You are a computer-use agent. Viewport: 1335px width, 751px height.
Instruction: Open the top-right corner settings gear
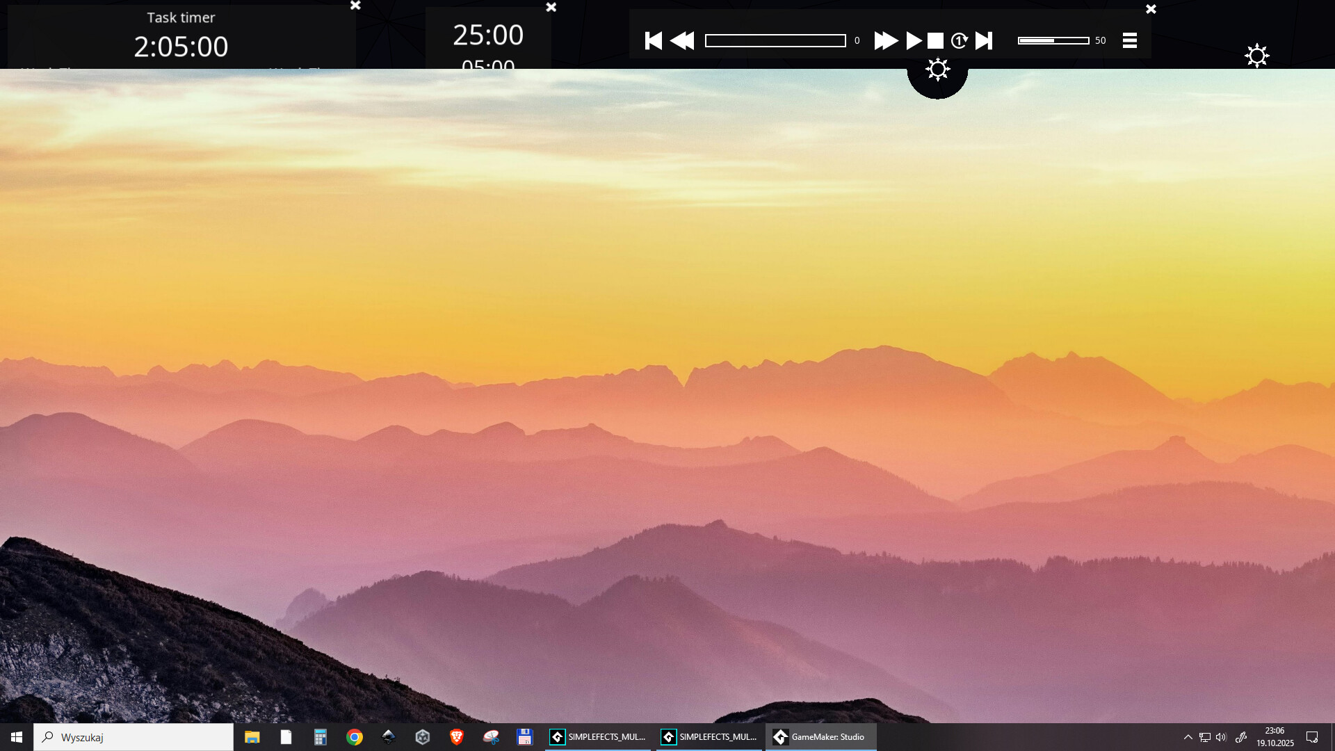click(x=1257, y=56)
